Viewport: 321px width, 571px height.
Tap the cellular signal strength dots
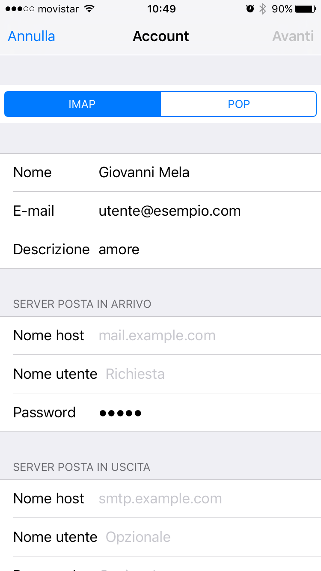pyautogui.click(x=20, y=9)
